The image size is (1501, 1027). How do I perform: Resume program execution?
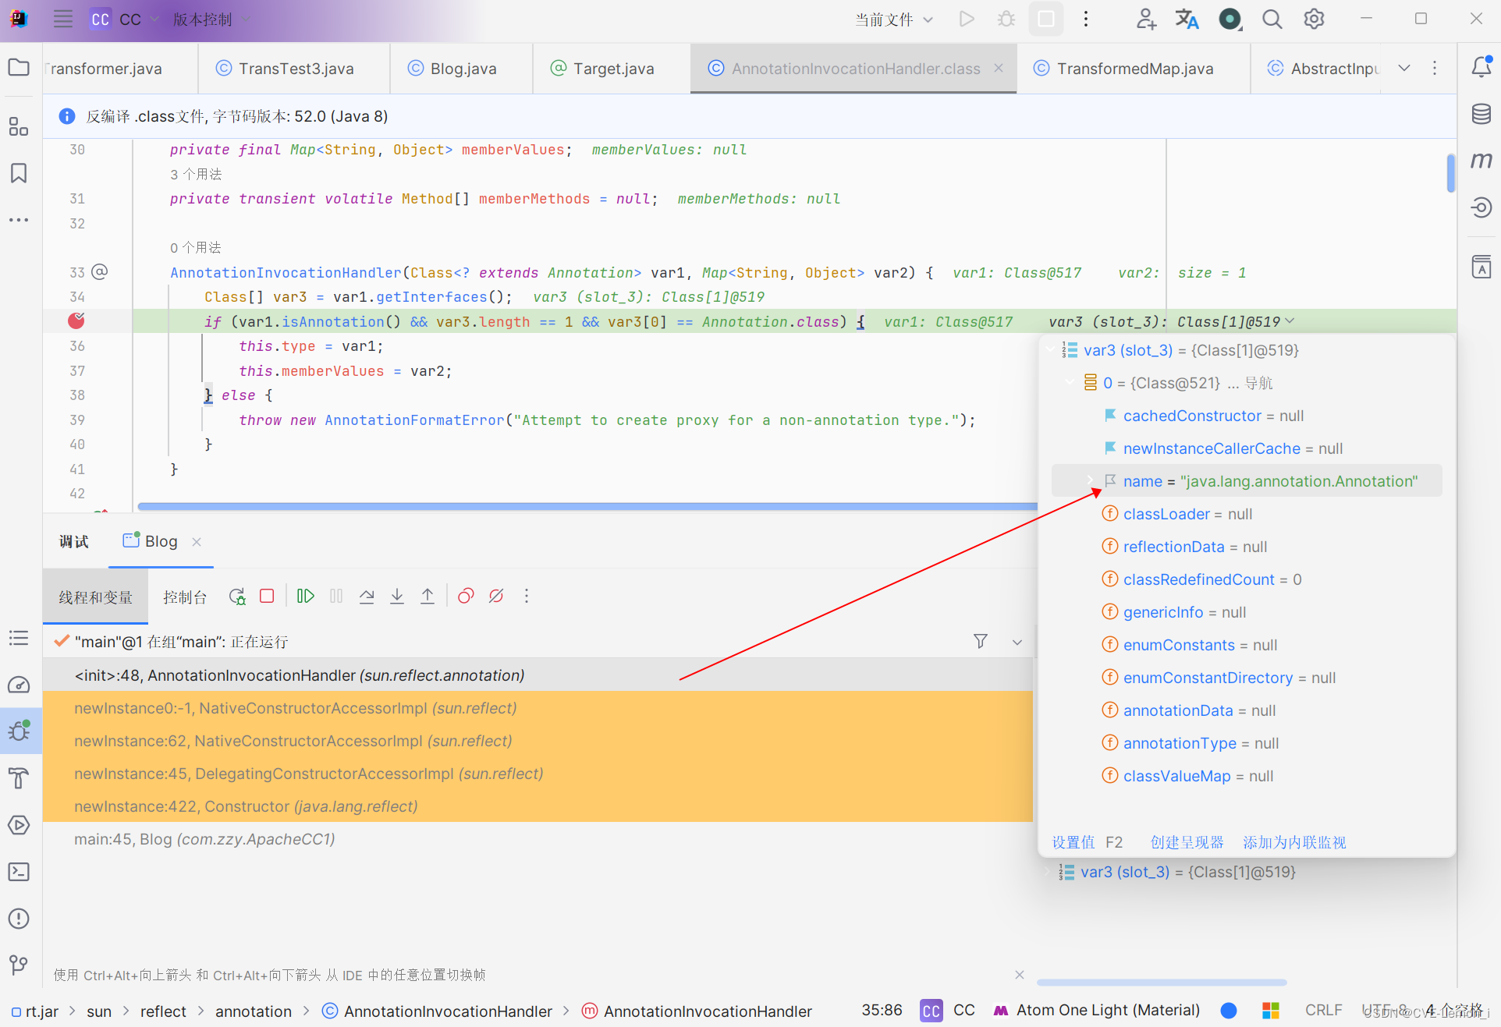pos(305,596)
